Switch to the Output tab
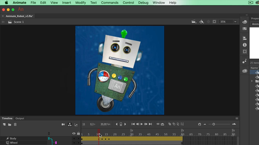 tap(20, 118)
